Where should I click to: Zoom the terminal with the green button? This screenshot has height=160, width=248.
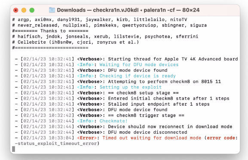point(32,10)
